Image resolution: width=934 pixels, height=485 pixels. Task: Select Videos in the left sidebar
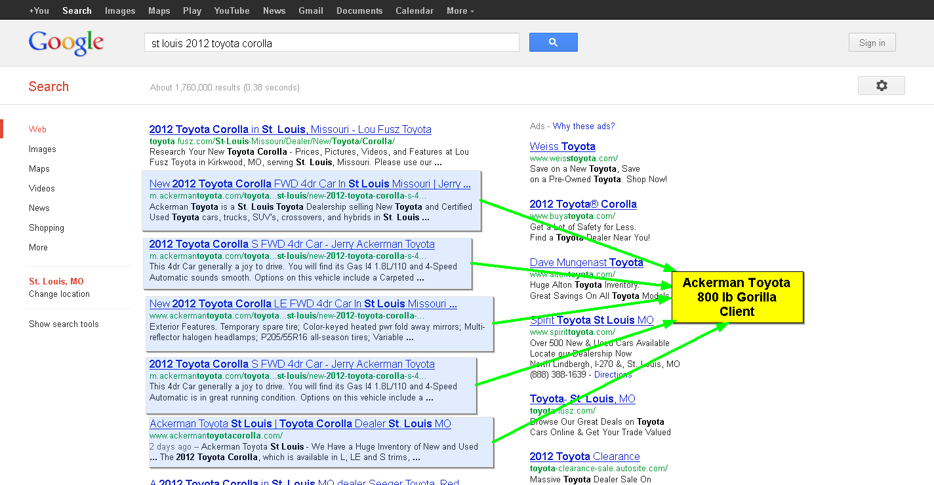click(42, 188)
